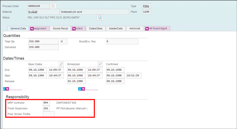Click blue arrow icon below Scheduled dates

(x=79, y=89)
